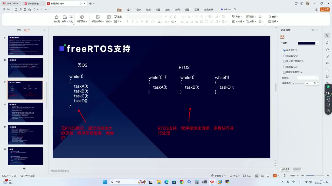Click Smart Beautify (智能美化) in status bar

[218, 176]
